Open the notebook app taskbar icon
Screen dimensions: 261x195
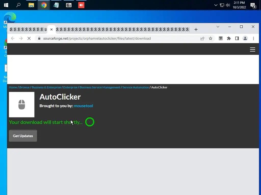coord(56,5)
